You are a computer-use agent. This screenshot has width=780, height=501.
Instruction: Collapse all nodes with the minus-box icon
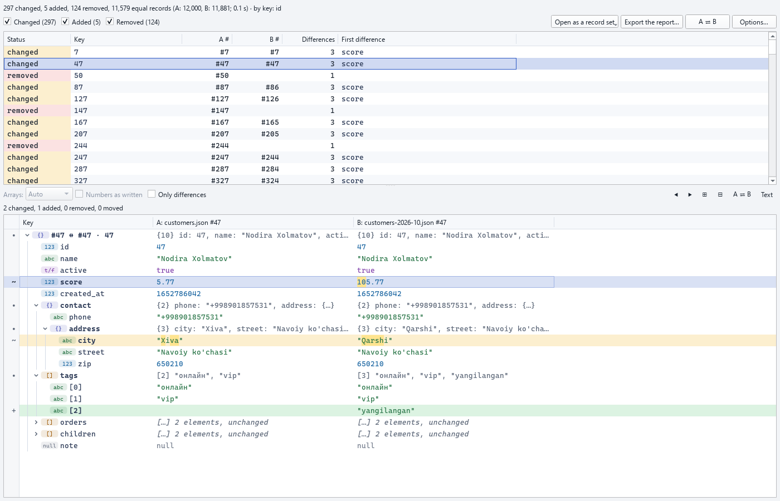720,195
